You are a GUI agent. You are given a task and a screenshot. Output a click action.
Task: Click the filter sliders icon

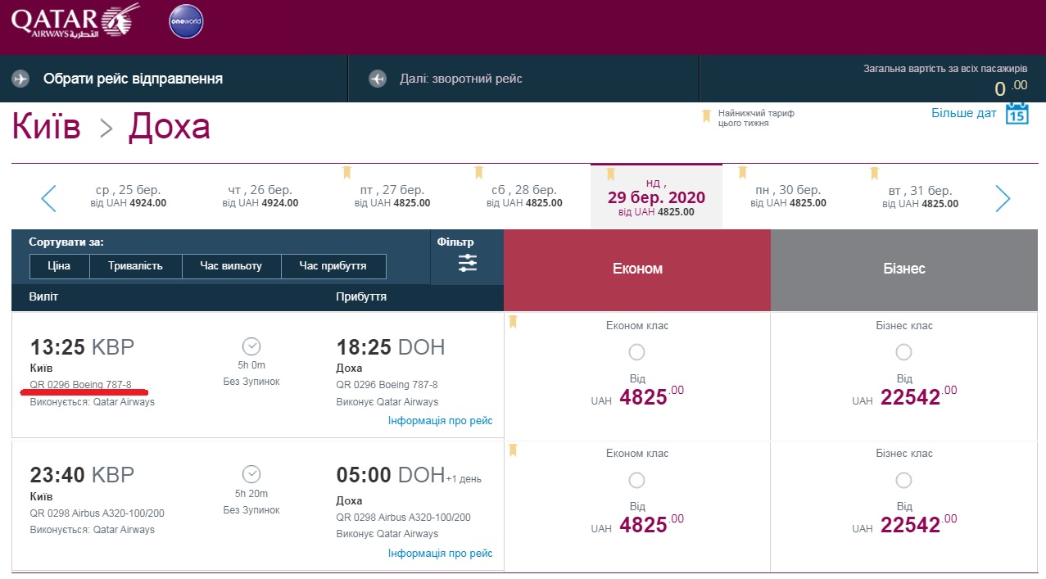[468, 263]
